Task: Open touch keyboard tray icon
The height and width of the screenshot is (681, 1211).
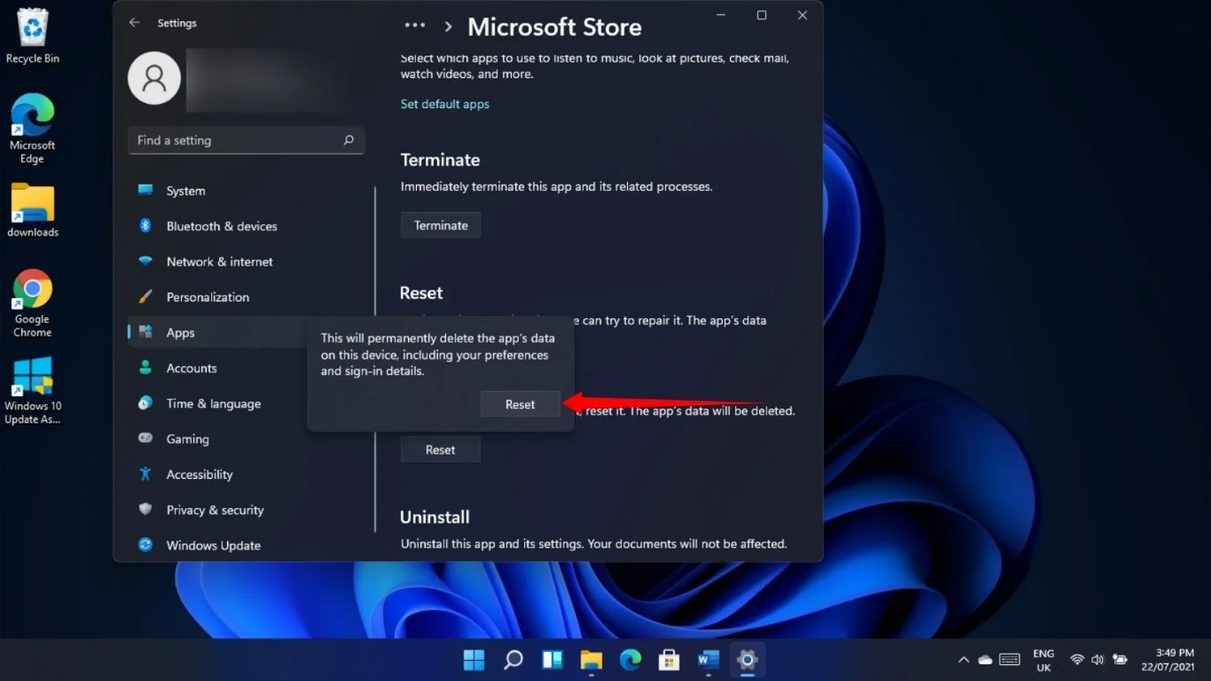Action: [1010, 660]
